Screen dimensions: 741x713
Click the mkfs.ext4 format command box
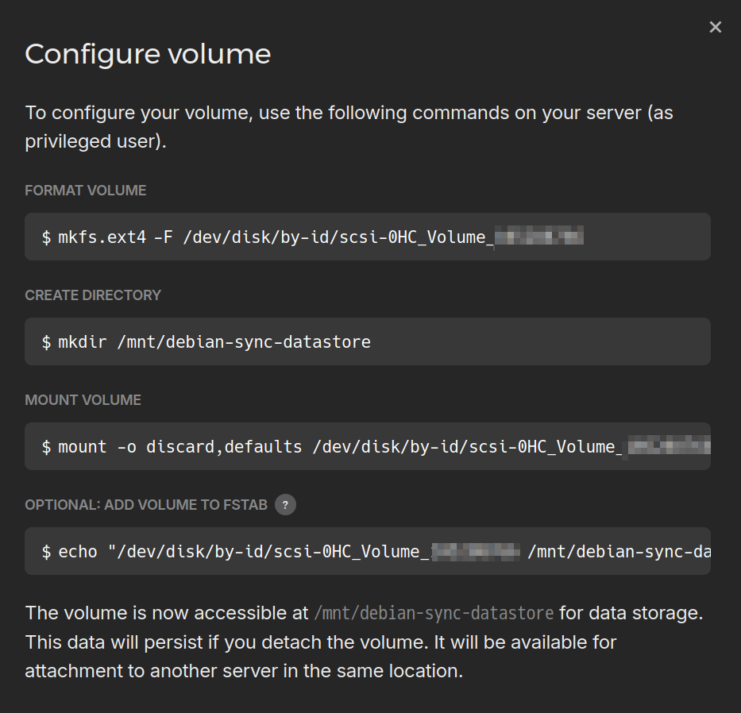tap(367, 237)
